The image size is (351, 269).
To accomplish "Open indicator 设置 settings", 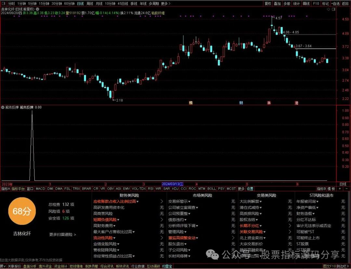I will (x=250, y=189).
